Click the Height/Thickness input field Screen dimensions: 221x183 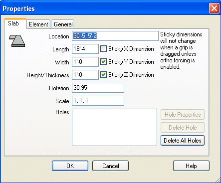pyautogui.click(x=85, y=75)
